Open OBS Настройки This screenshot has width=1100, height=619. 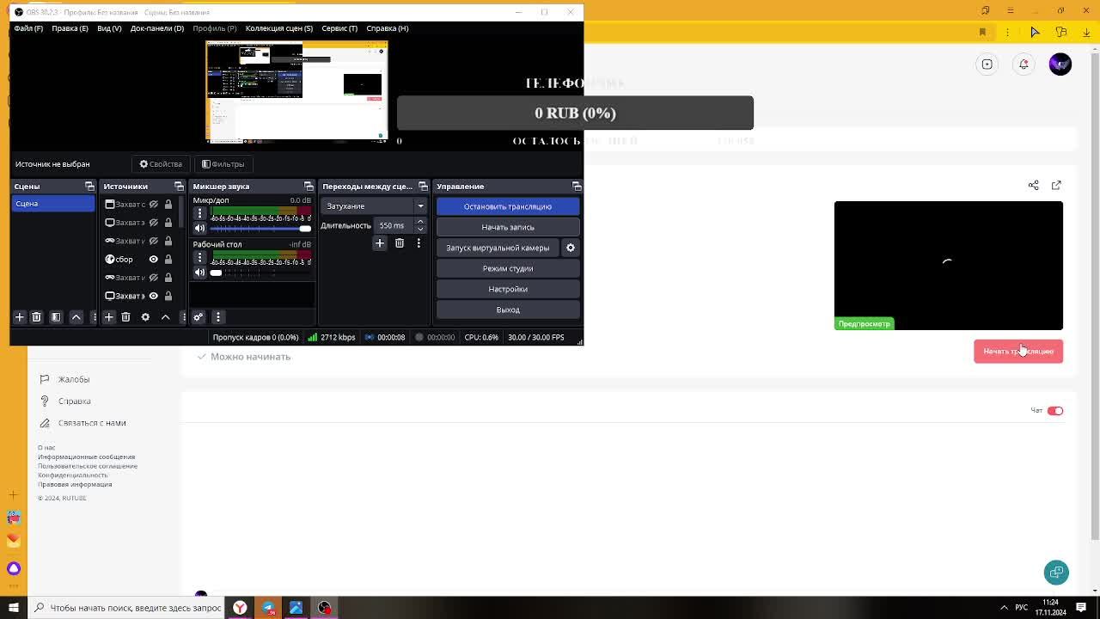(508, 289)
